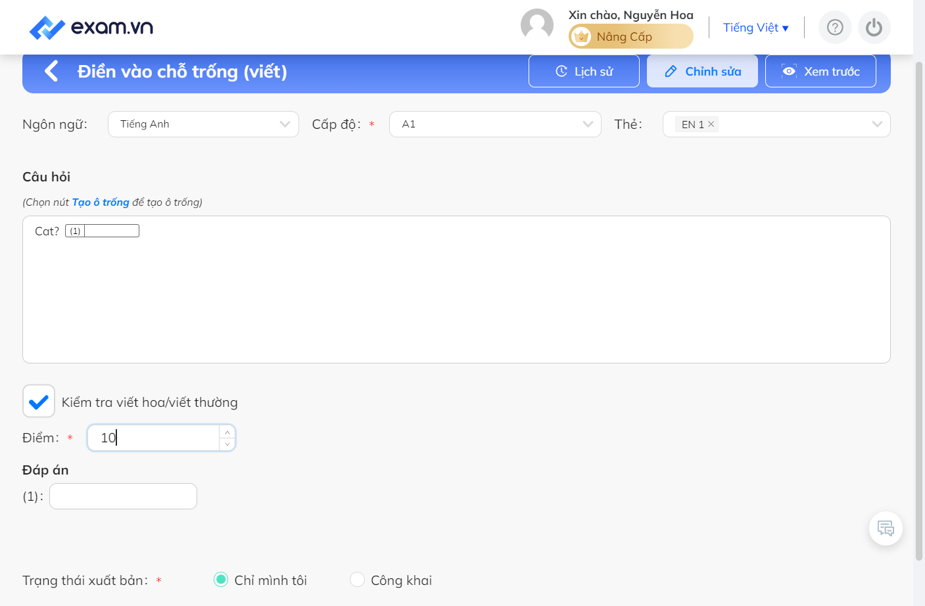Click the Tạo ô trống link
The width and height of the screenshot is (925, 606).
(101, 202)
